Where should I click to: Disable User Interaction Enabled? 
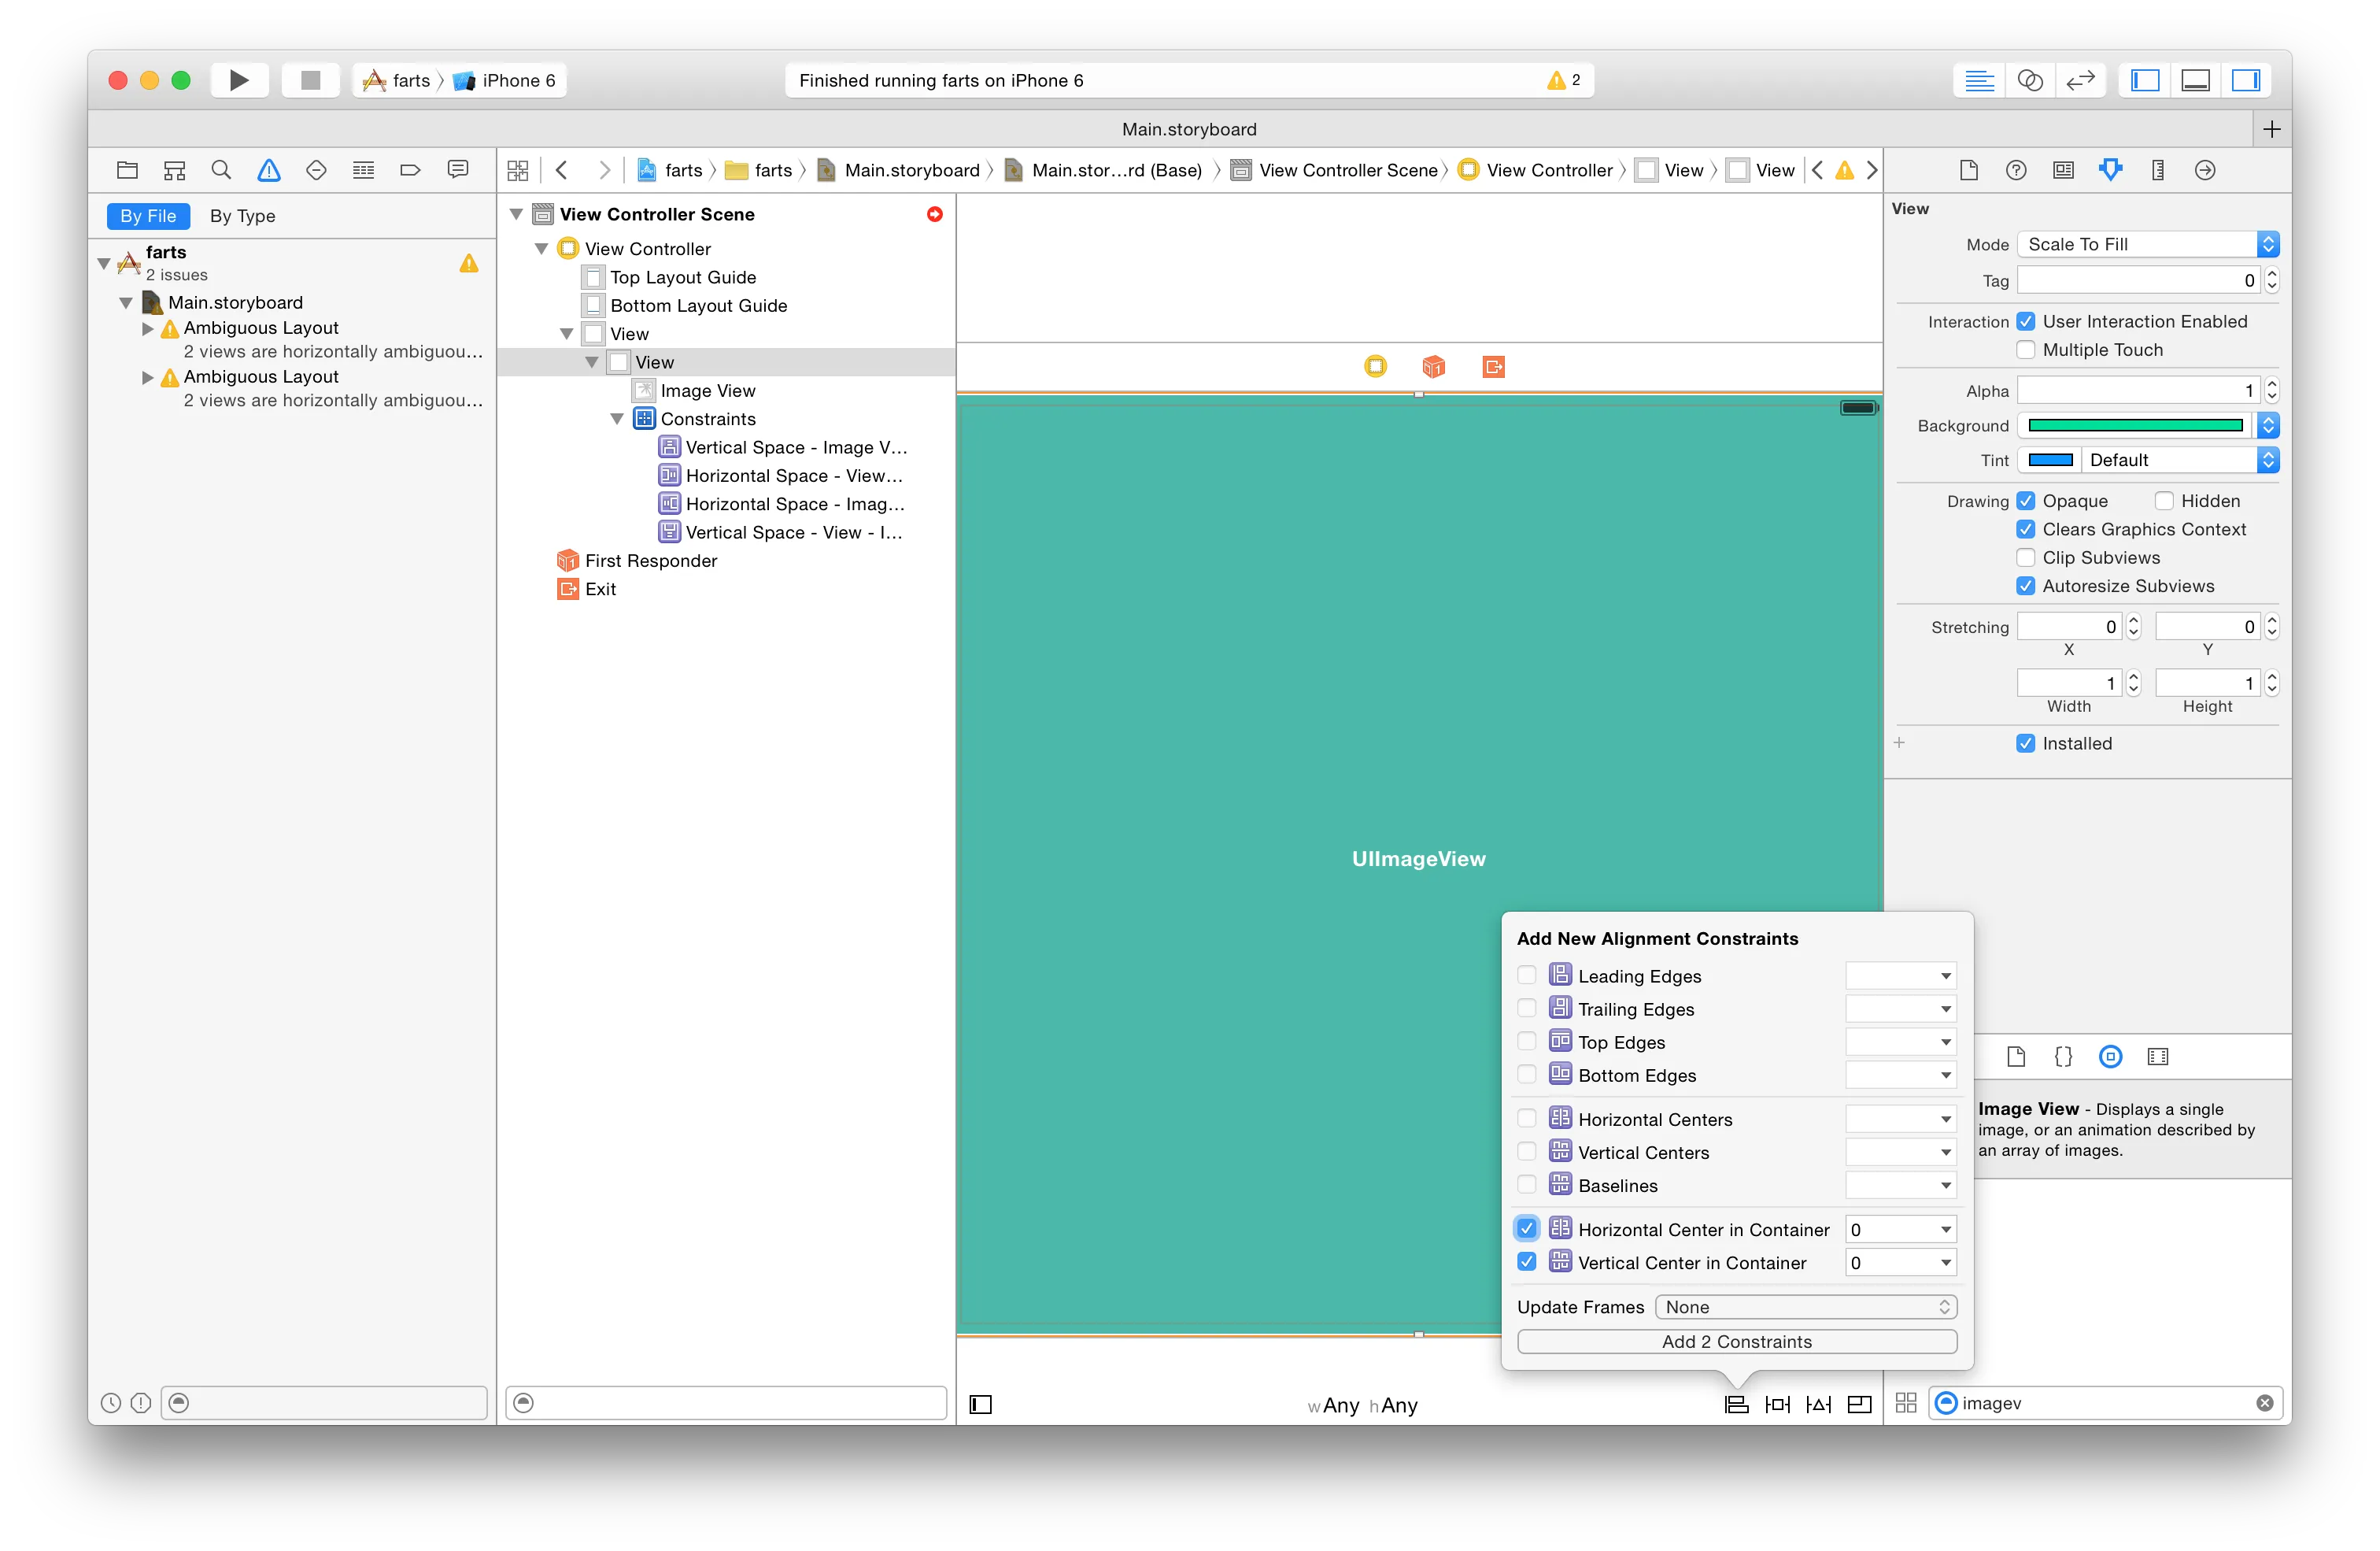point(2026,321)
